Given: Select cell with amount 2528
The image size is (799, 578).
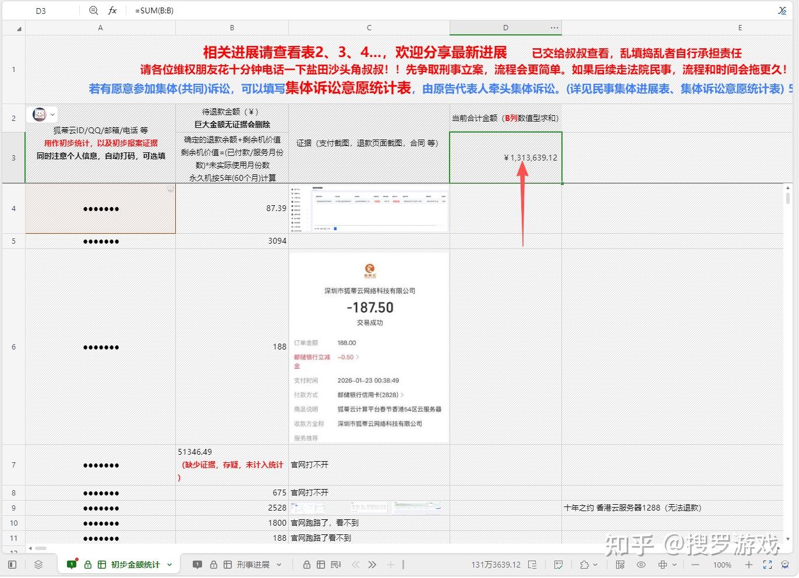Looking at the screenshot, I should pyautogui.click(x=232, y=508).
